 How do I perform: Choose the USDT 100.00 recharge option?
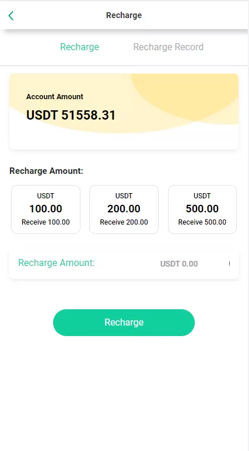point(45,209)
